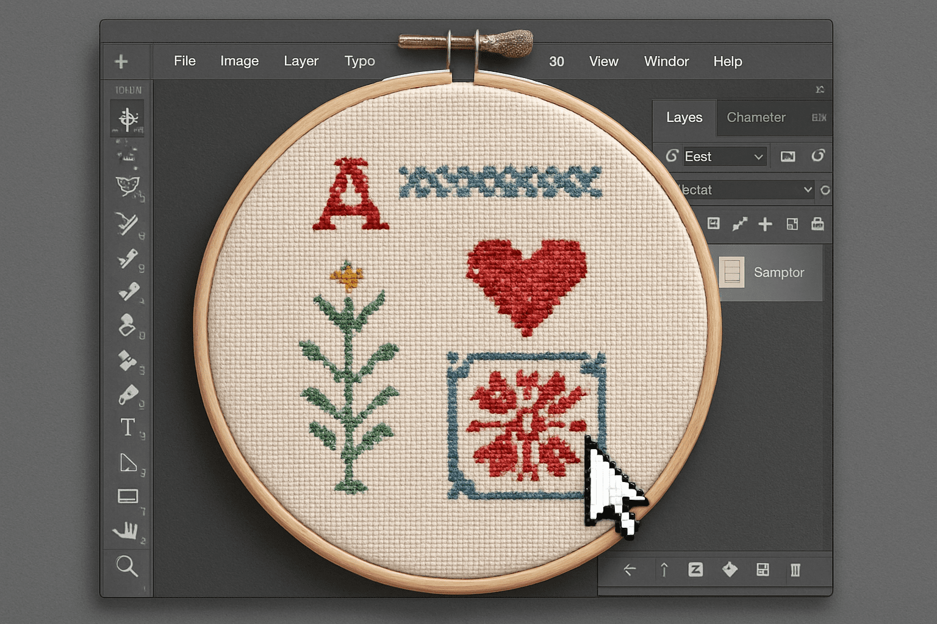The height and width of the screenshot is (624, 937).
Task: Select the tag-shaped tool above Type tool
Action: [128, 395]
